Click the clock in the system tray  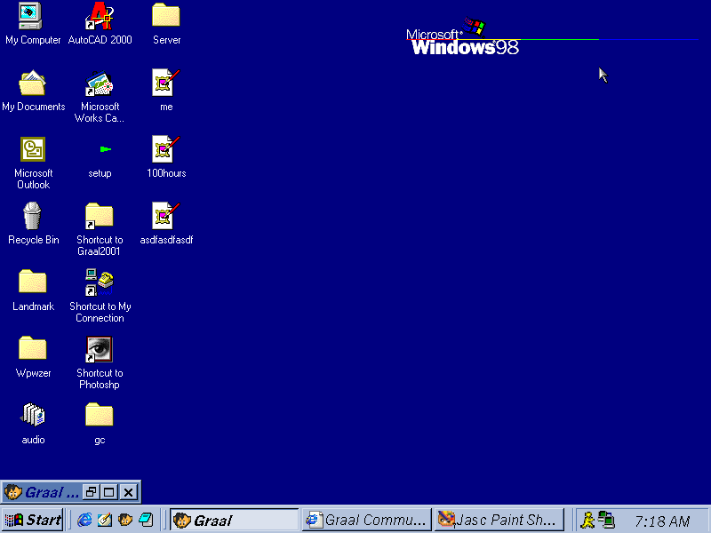(x=662, y=521)
